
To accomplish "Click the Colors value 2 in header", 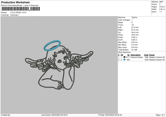I will coord(160,4).
